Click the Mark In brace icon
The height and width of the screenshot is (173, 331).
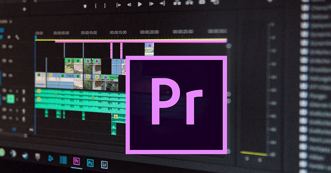(x=96, y=5)
